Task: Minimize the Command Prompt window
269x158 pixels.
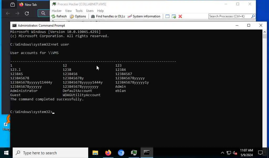Action: pyautogui.click(x=237, y=26)
